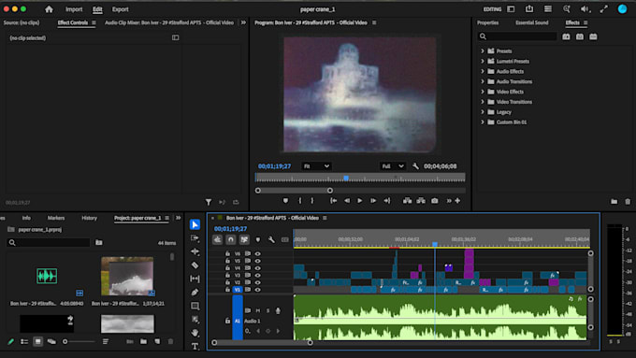The image size is (636, 358).
Task: Go to Out point in Program monitor
Action: [x=387, y=201]
